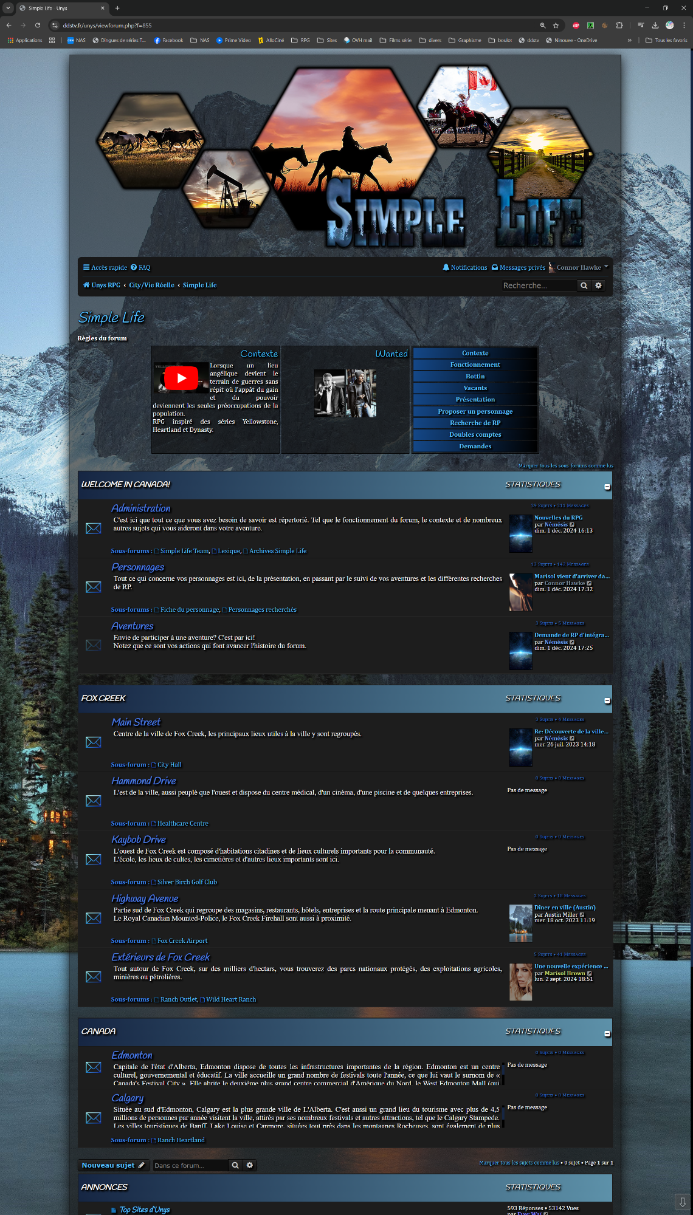Image resolution: width=693 pixels, height=1215 pixels.
Task: Open Nouvelles du RPG last post
Action: [558, 518]
